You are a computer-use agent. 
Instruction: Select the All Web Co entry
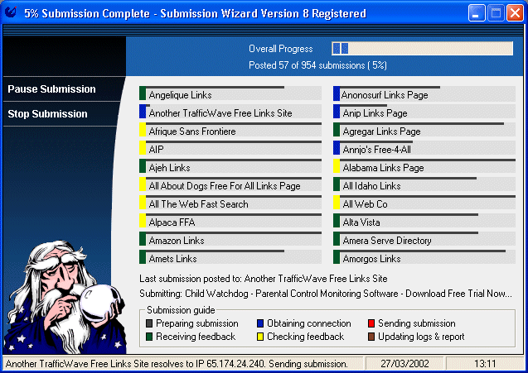[424, 203]
